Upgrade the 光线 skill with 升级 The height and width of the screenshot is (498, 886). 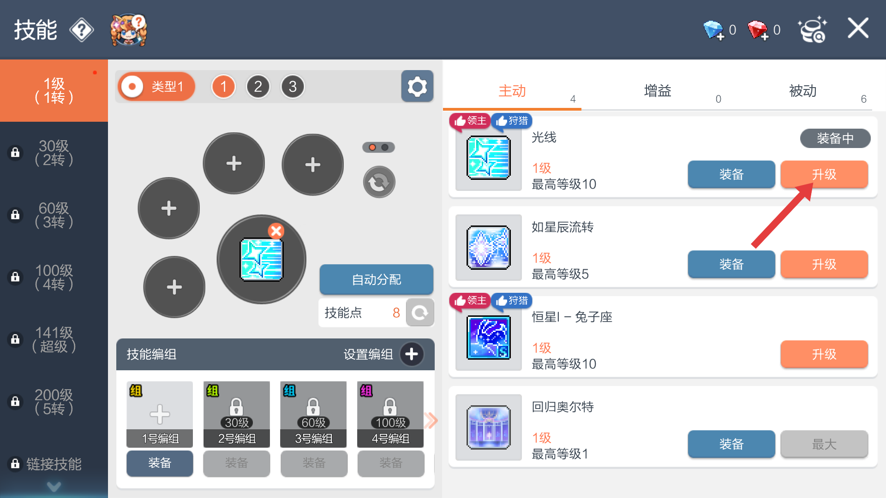824,174
